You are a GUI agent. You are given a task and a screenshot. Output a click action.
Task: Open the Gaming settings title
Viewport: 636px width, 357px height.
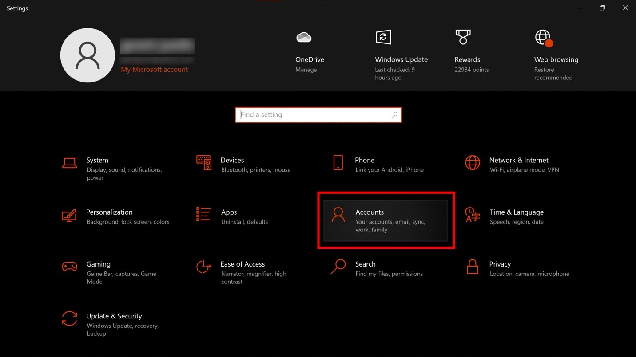coord(98,264)
